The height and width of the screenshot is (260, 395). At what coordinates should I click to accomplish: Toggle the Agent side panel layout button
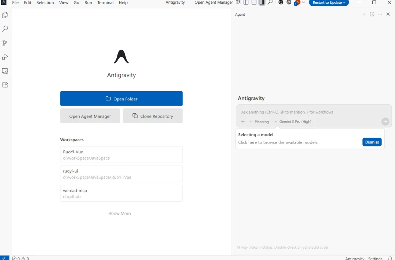[x=262, y=3]
